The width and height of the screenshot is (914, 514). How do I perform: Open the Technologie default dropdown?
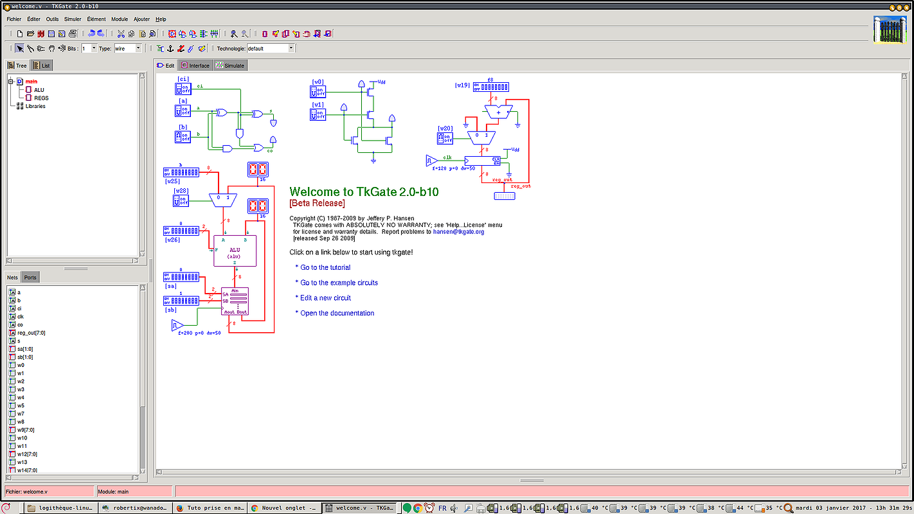[291, 48]
